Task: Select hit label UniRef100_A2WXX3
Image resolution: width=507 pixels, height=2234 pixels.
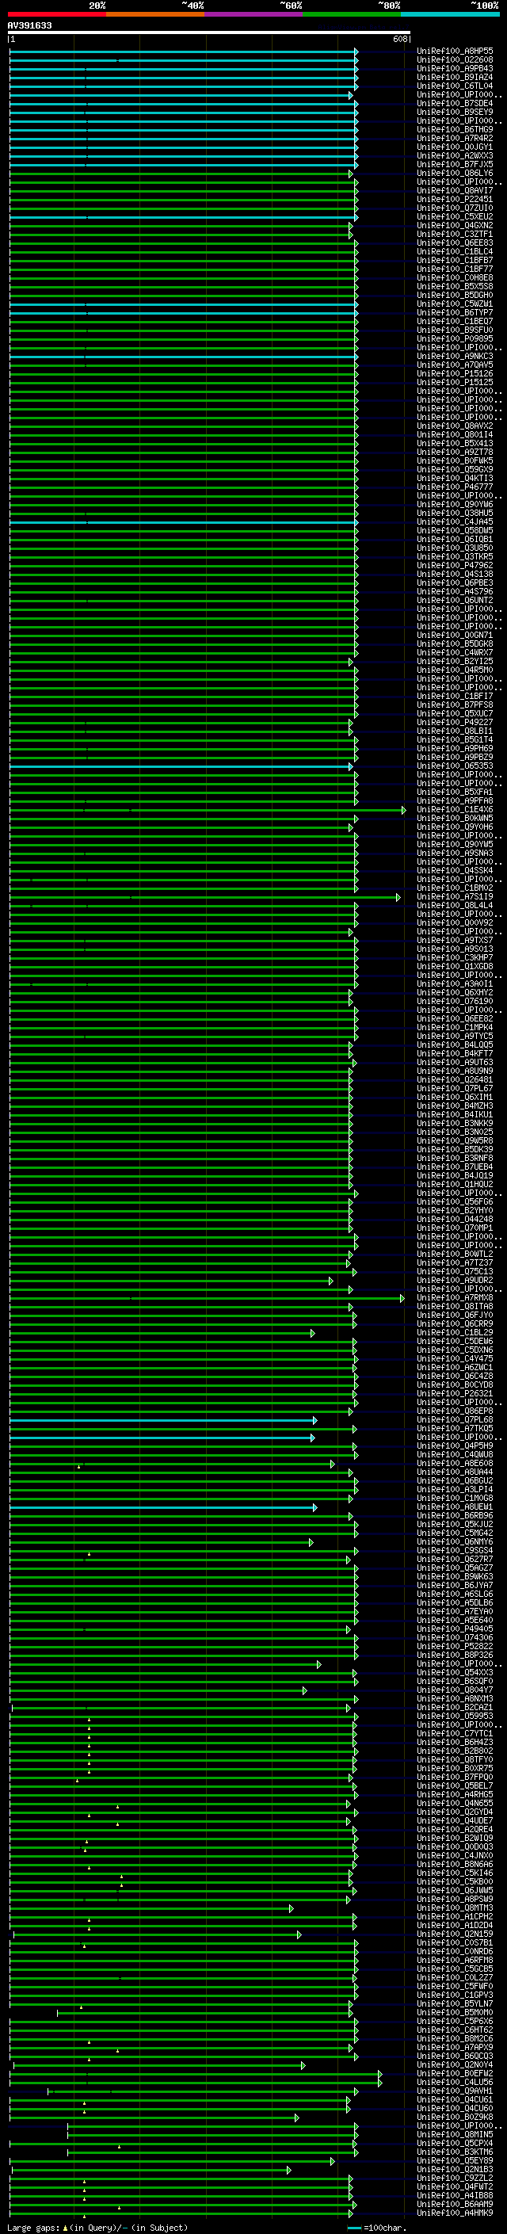Action: pos(455,156)
